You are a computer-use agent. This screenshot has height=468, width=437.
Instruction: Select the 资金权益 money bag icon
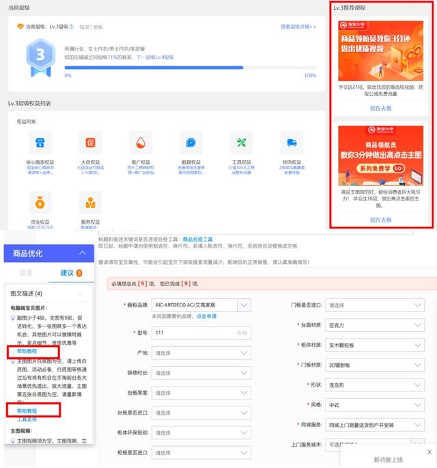[x=42, y=203]
